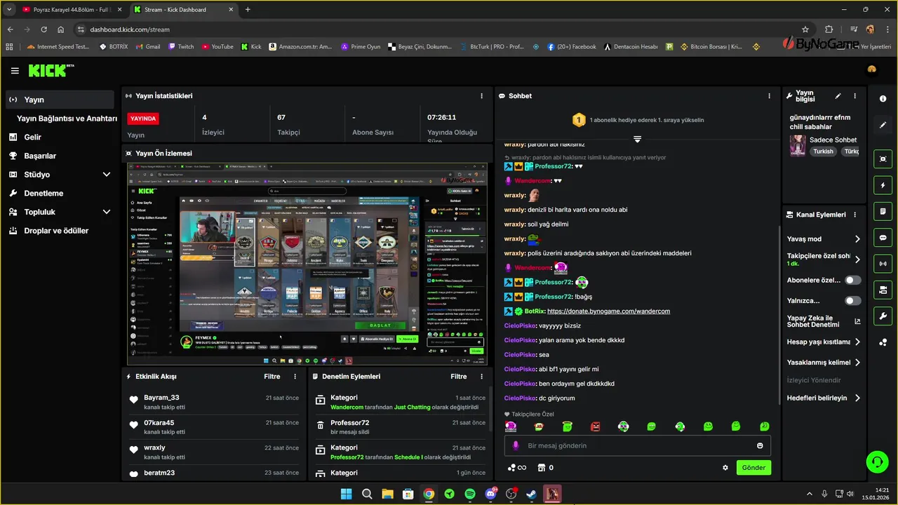This screenshot has height=505, width=898.
Task: Open chat settings gear next to Gönder
Action: tap(725, 468)
